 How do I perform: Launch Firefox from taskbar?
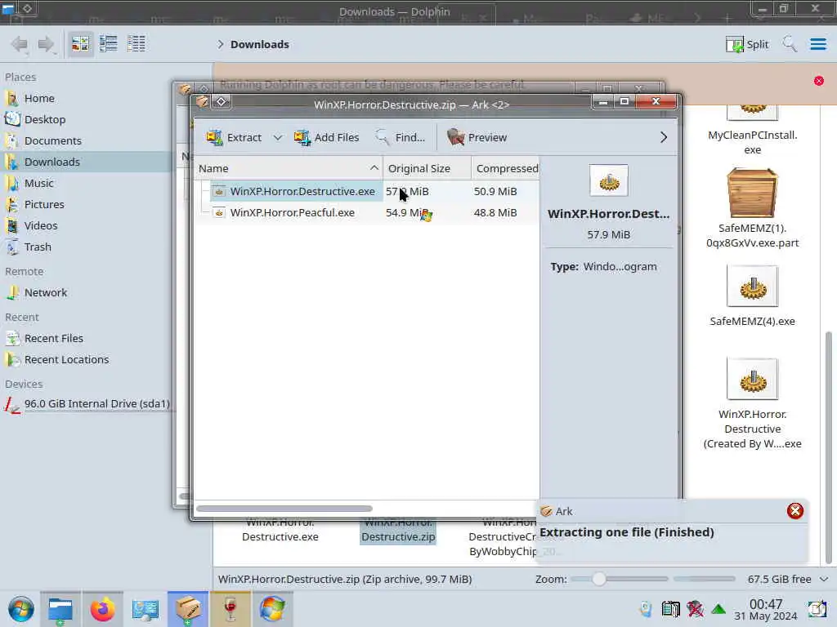coord(102,609)
